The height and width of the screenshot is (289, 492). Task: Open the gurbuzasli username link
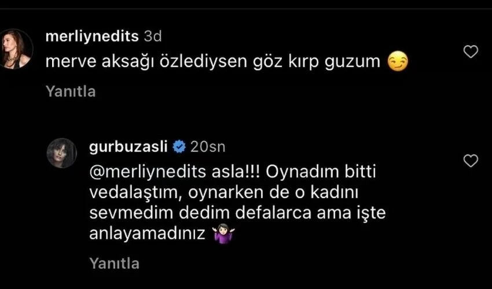128,148
